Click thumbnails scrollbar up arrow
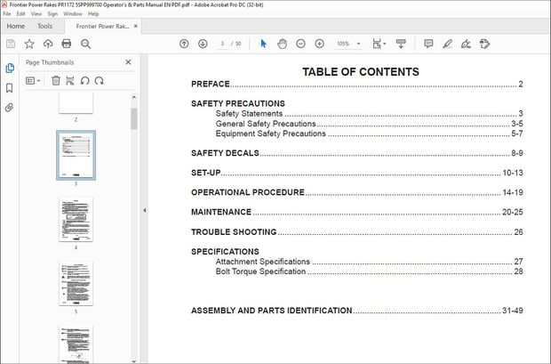Viewport: 551px width, 364px height. point(133,97)
